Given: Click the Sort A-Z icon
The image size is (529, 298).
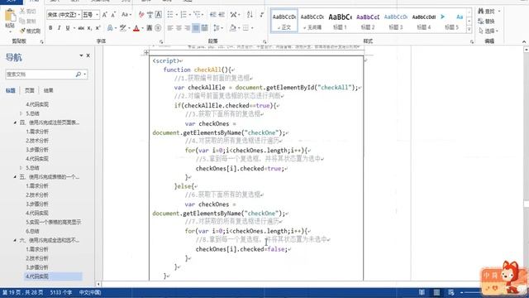Looking at the screenshot, I should tap(250, 15).
